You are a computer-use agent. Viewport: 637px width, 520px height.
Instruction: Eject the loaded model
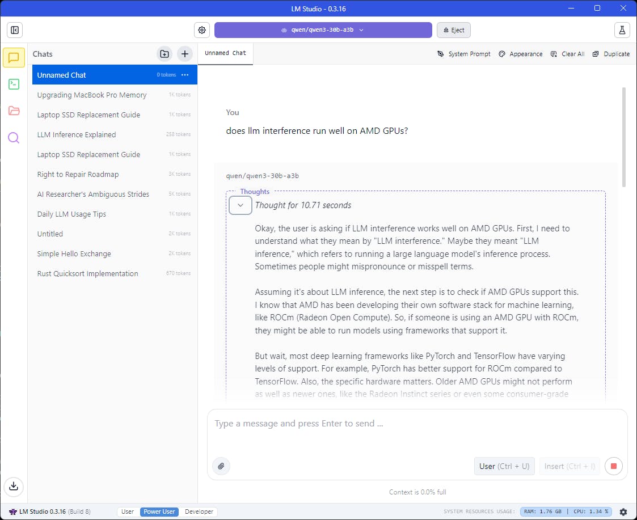[x=454, y=30]
